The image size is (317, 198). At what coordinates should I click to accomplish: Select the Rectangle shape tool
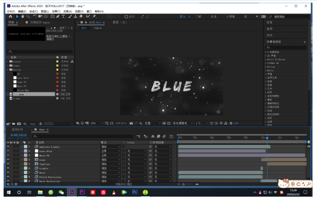(53, 17)
